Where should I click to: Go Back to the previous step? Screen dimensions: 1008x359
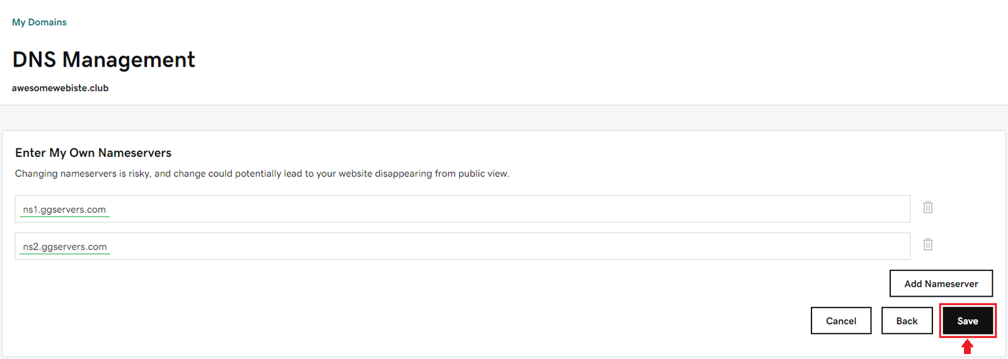click(x=907, y=321)
